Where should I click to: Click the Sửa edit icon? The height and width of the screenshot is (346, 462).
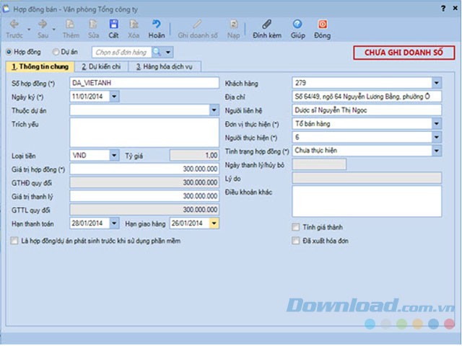pyautogui.click(x=92, y=25)
